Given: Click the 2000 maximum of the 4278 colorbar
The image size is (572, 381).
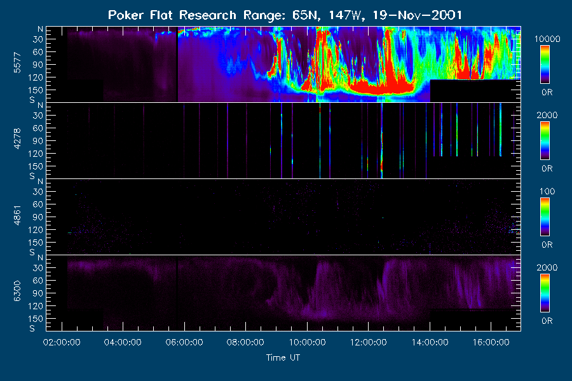Looking at the screenshot, I should pyautogui.click(x=547, y=115).
